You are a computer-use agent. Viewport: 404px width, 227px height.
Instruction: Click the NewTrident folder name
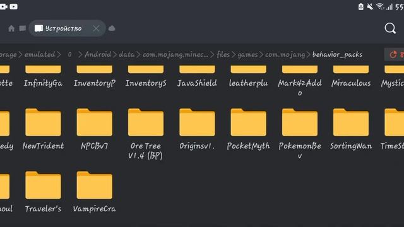click(43, 146)
